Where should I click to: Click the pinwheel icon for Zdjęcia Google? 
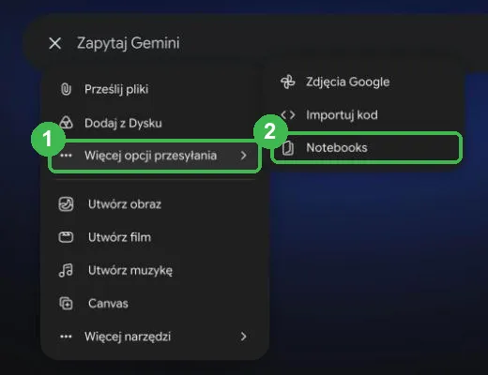[x=288, y=82]
